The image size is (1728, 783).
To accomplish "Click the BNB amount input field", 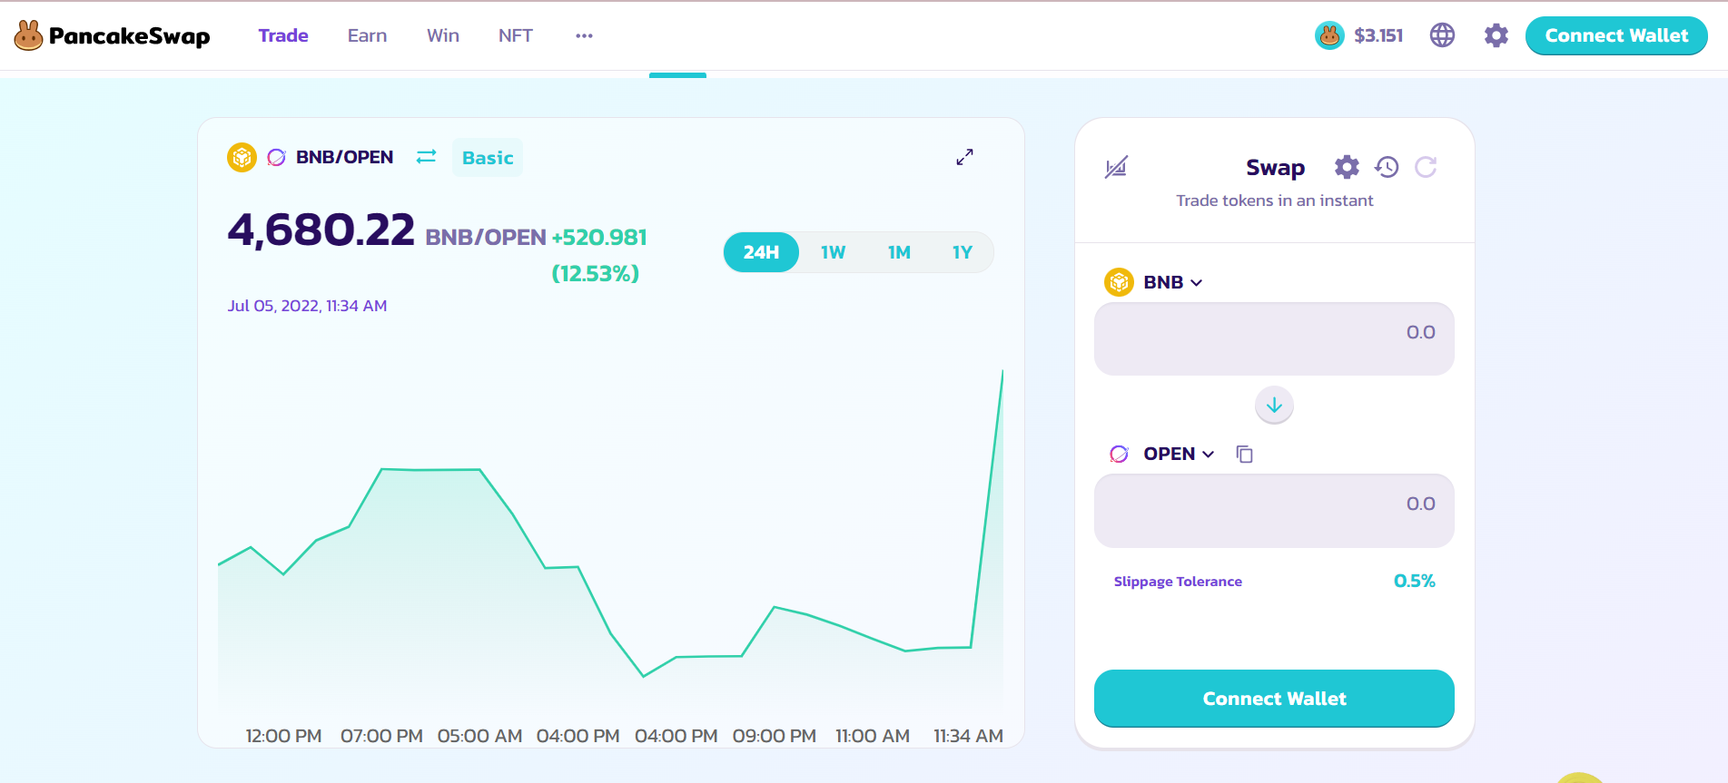I will 1274,338.
